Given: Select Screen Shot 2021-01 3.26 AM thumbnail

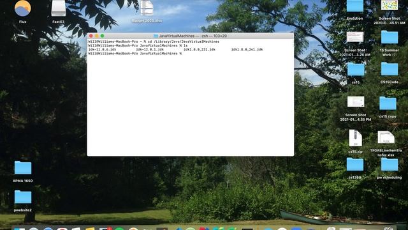Looking at the screenshot, I should 355,37.
